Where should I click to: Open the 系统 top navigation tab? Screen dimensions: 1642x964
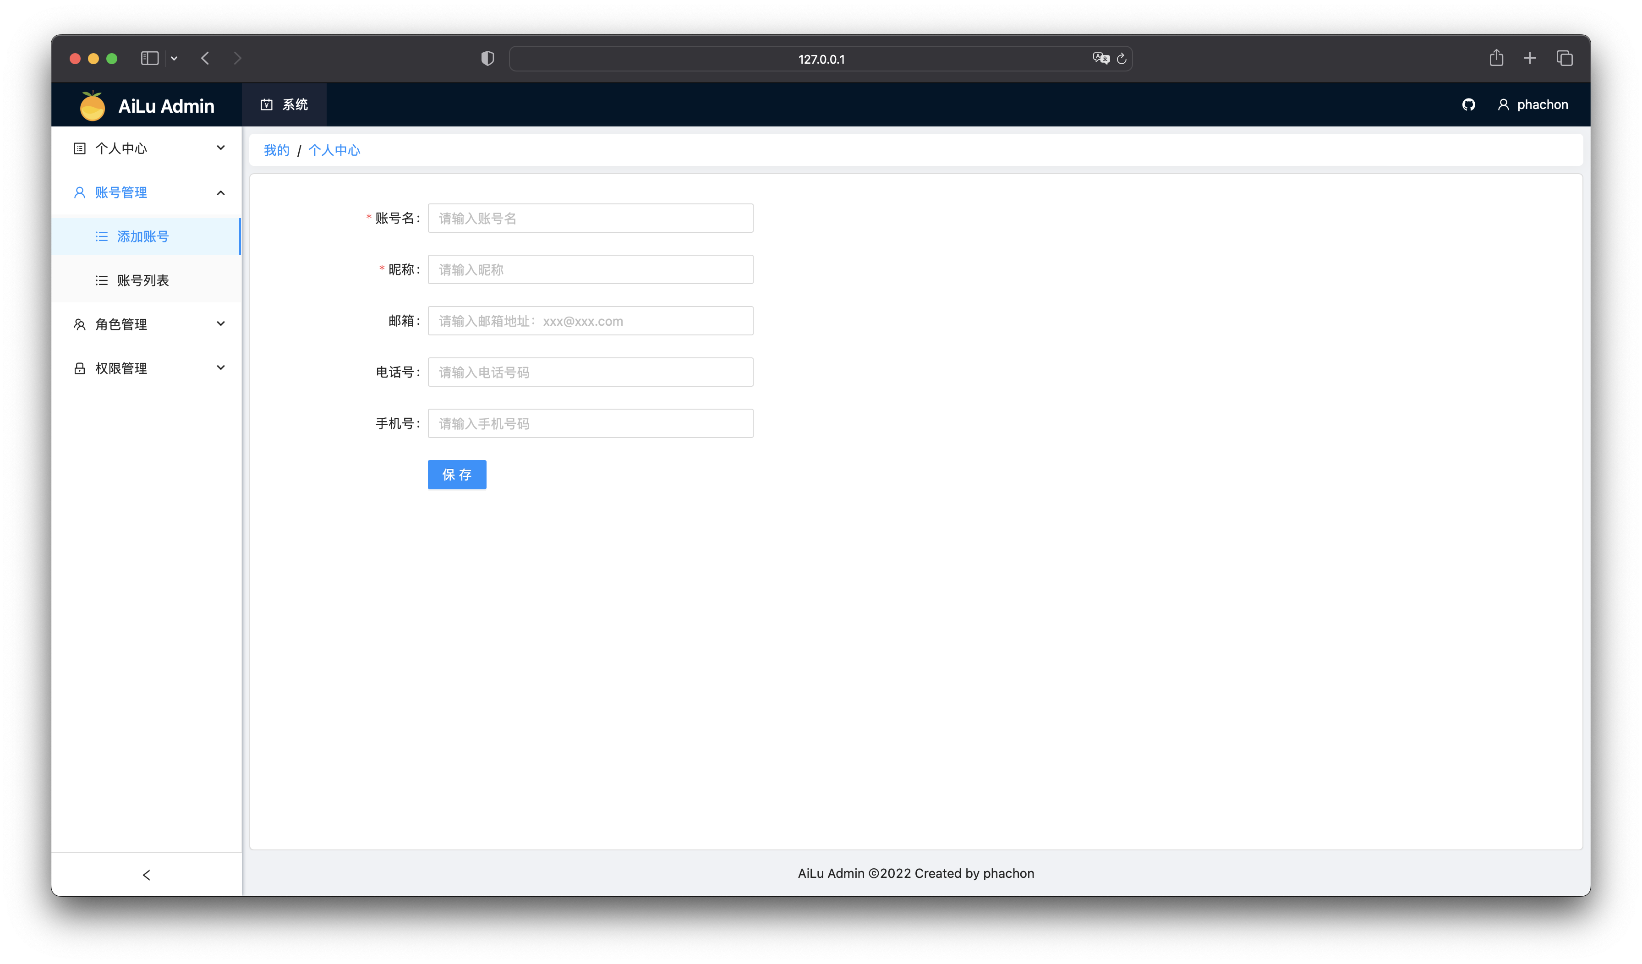pos(284,105)
